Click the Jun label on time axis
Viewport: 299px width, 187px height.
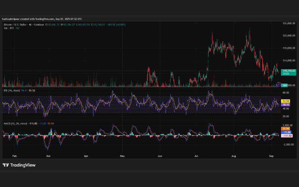[160, 156]
